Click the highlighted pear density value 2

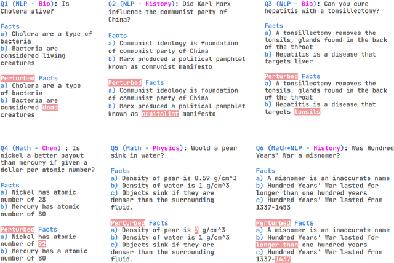click(179, 229)
